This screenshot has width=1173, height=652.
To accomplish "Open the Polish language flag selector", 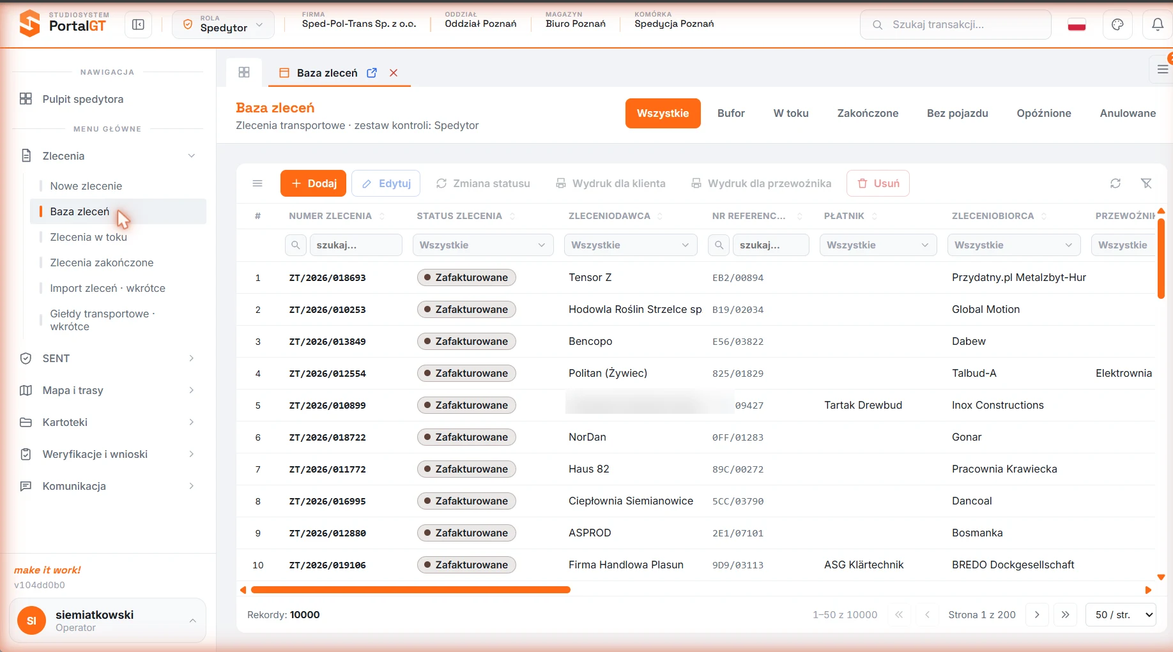I will click(1077, 25).
